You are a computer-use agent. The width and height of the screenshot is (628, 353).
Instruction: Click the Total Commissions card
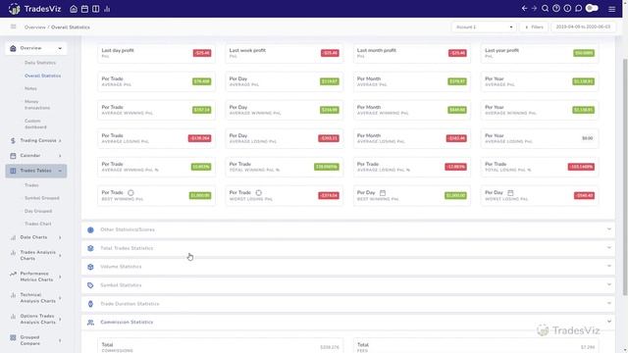point(220,346)
